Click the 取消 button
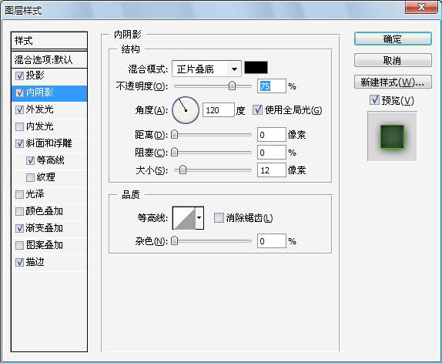The image size is (442, 363). pyautogui.click(x=393, y=60)
